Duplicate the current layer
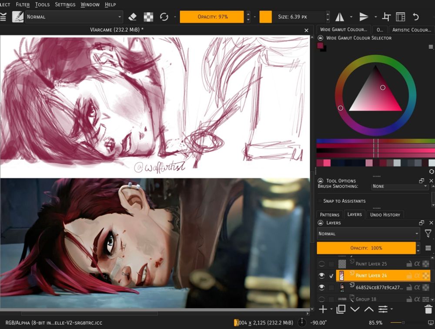Viewport: 435px width, 329px height. (x=341, y=309)
